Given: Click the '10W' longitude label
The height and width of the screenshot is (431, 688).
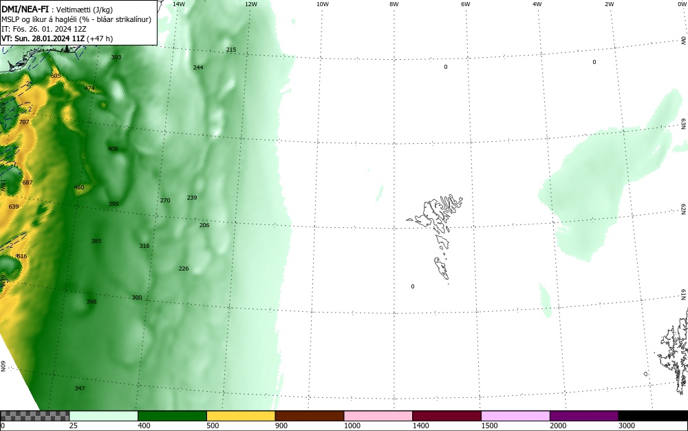Looking at the screenshot, I should 323,4.
